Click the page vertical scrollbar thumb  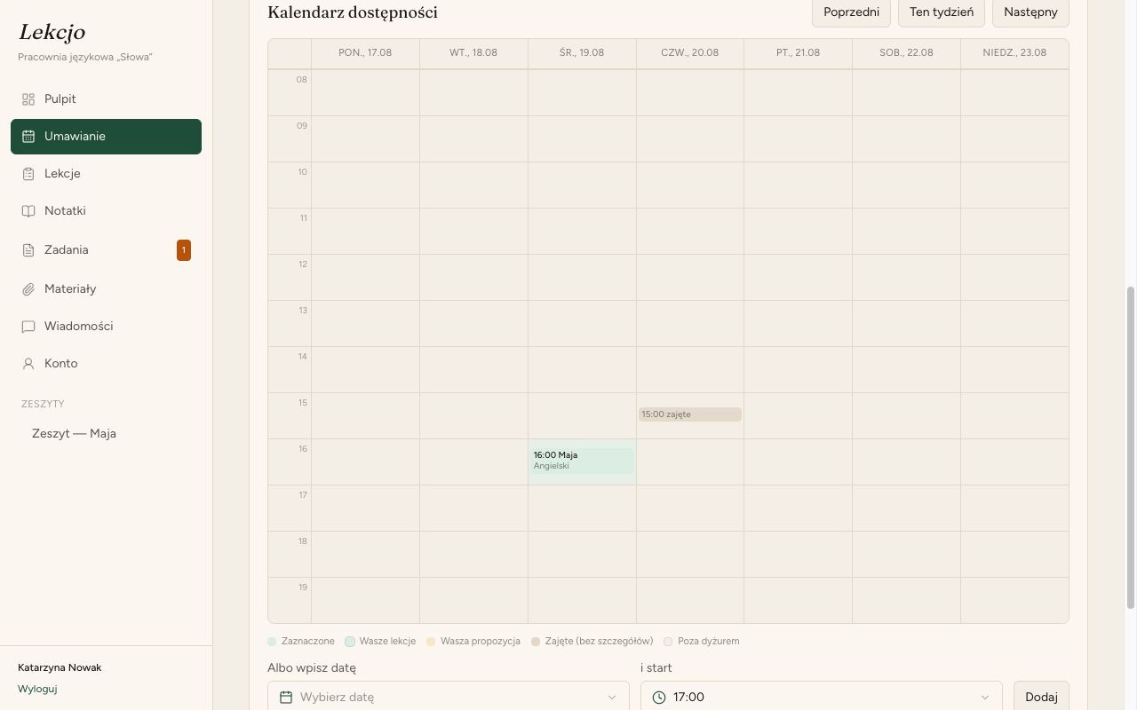click(x=1131, y=447)
